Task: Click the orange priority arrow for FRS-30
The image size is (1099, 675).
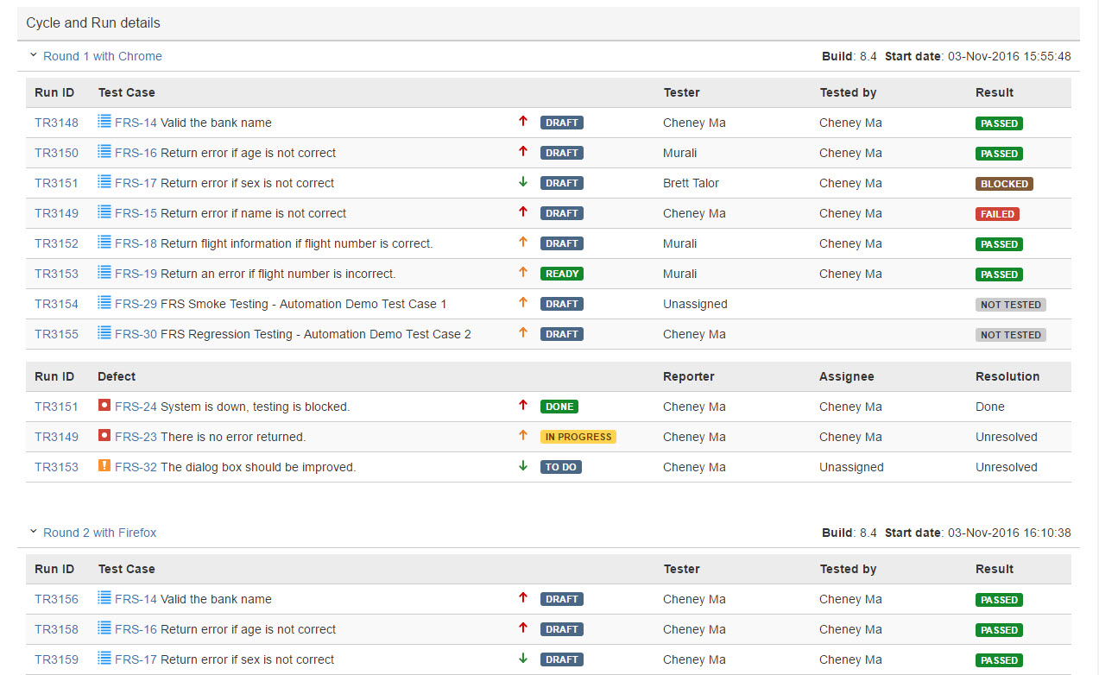Action: [522, 333]
